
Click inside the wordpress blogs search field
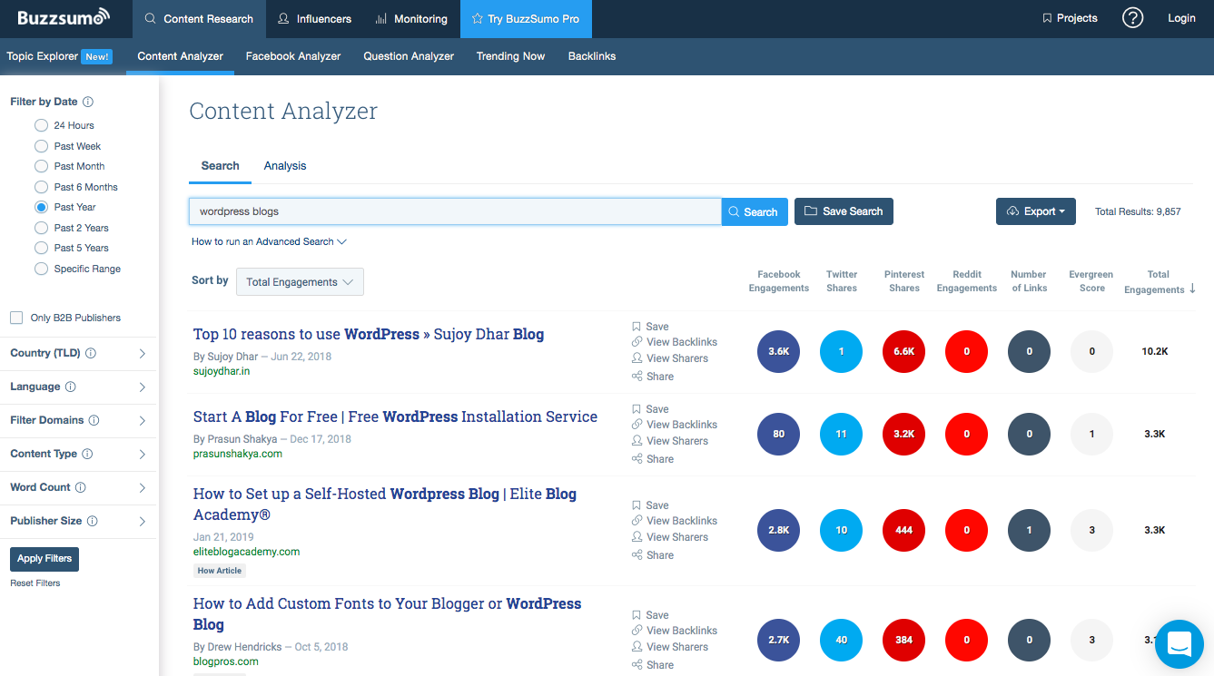[x=454, y=211]
